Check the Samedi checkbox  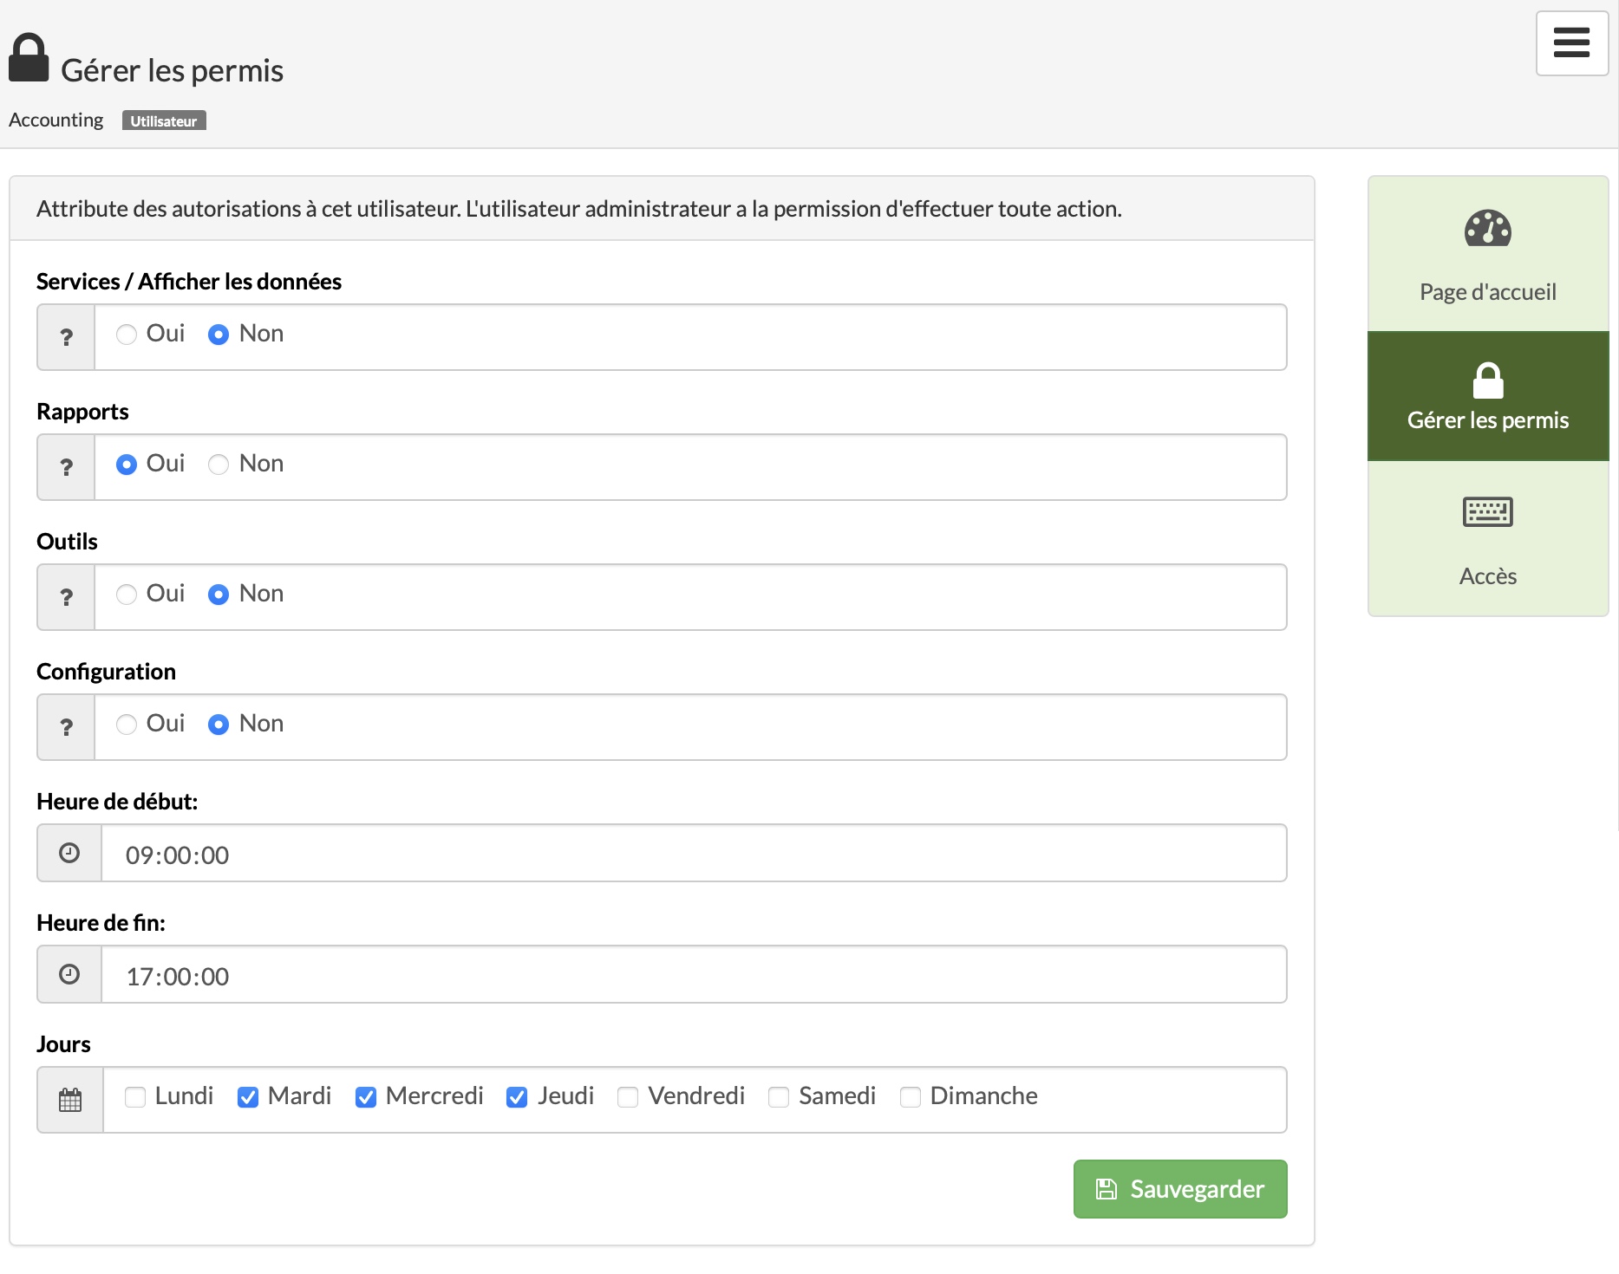pyautogui.click(x=779, y=1097)
